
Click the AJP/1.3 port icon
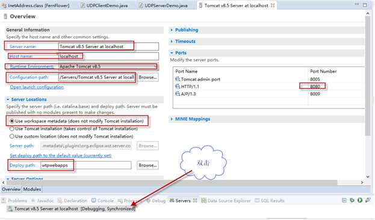tap(178, 93)
